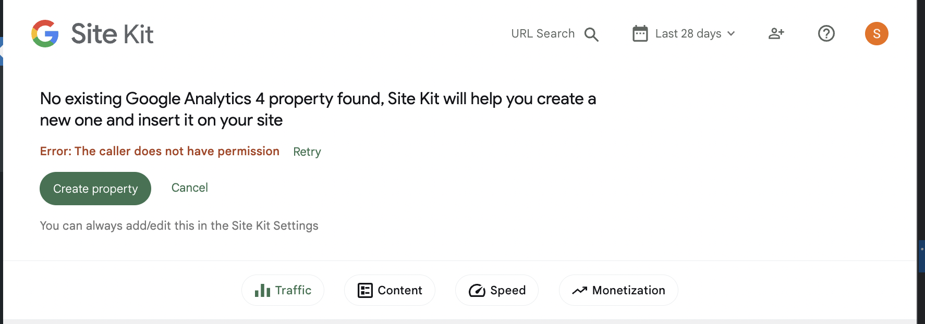Click the Traffic bar chart icon
This screenshot has width=925, height=324.
[262, 290]
